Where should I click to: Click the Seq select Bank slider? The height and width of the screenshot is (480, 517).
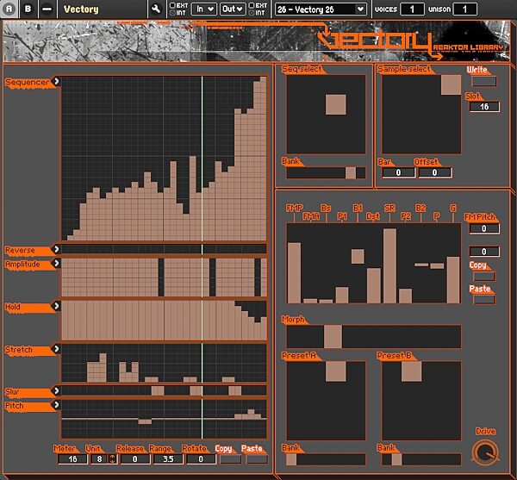click(x=326, y=172)
